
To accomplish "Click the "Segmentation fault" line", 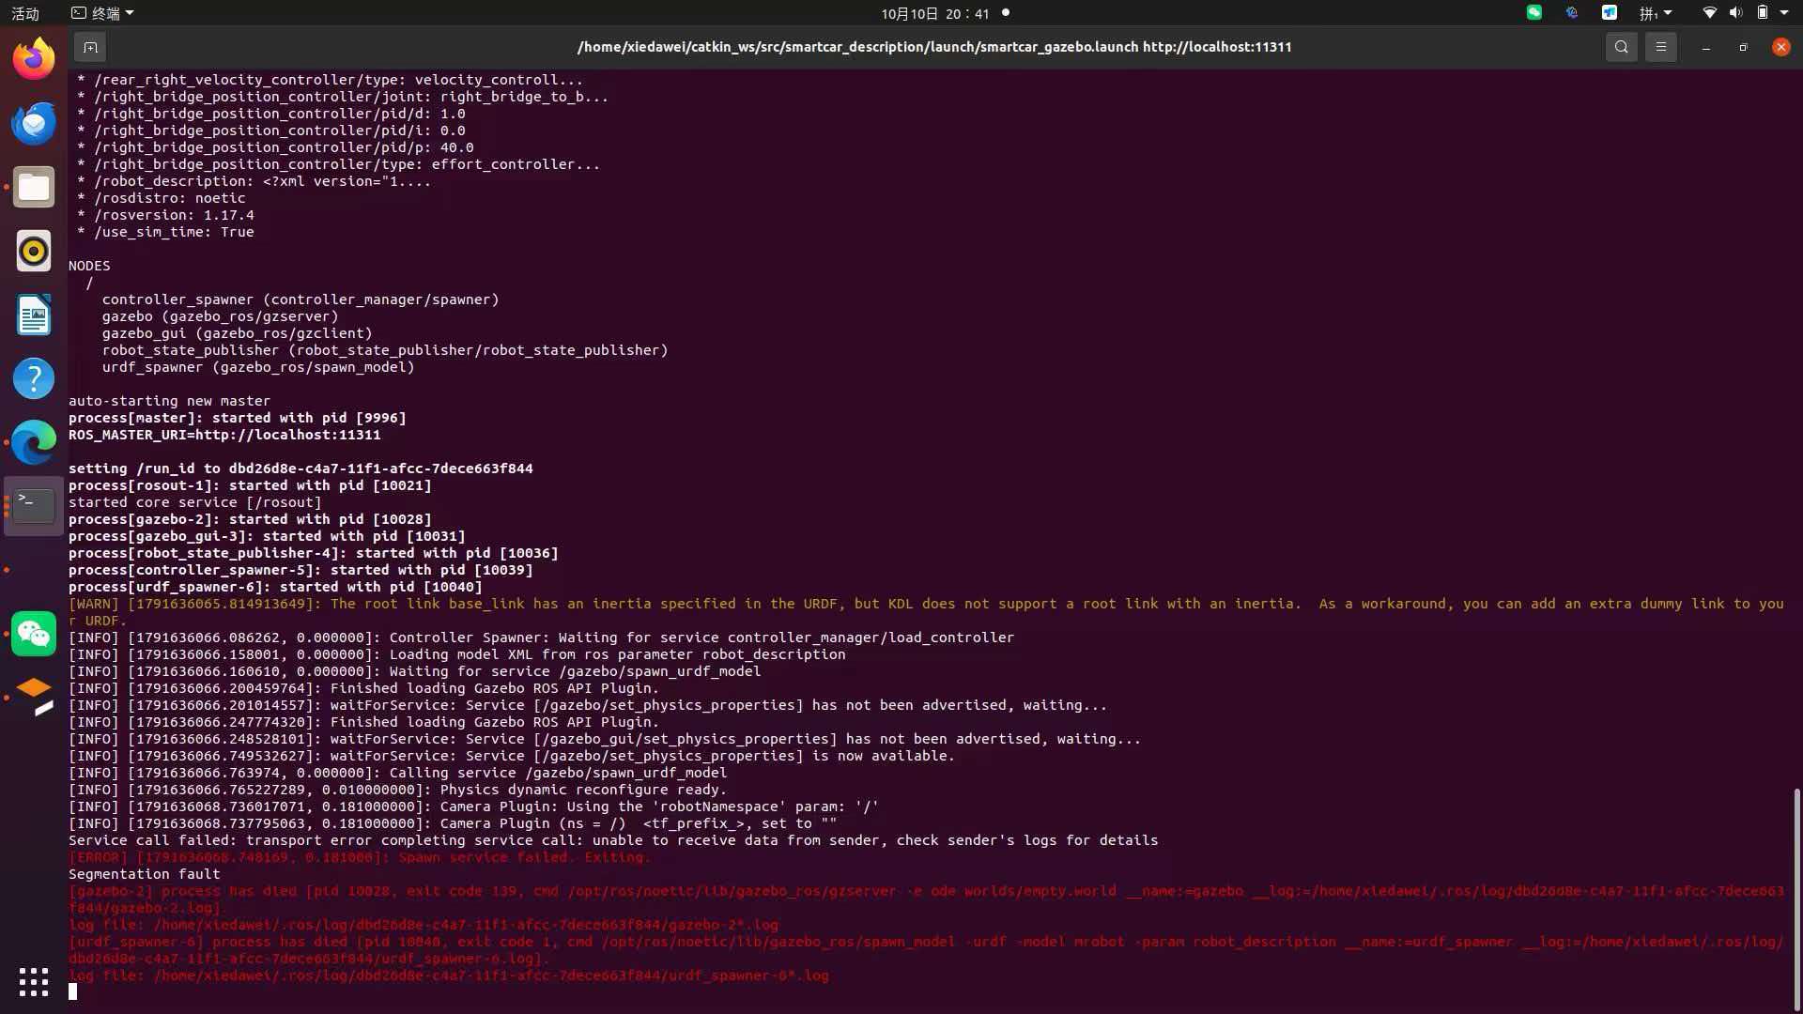I will click(x=144, y=874).
